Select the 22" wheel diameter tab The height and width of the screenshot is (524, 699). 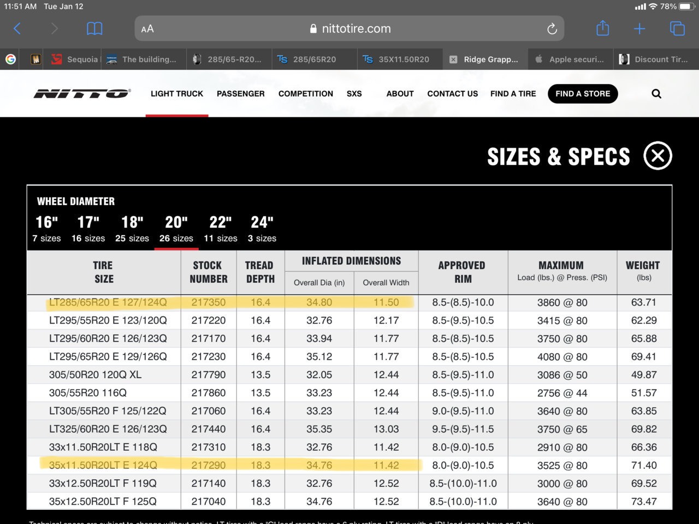click(221, 229)
